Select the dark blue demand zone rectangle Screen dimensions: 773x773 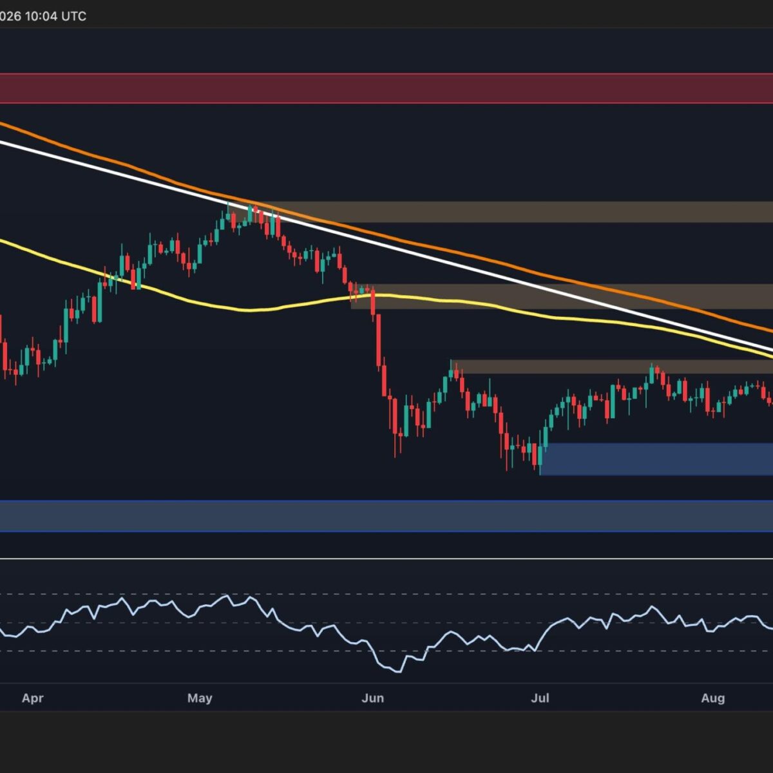656,459
